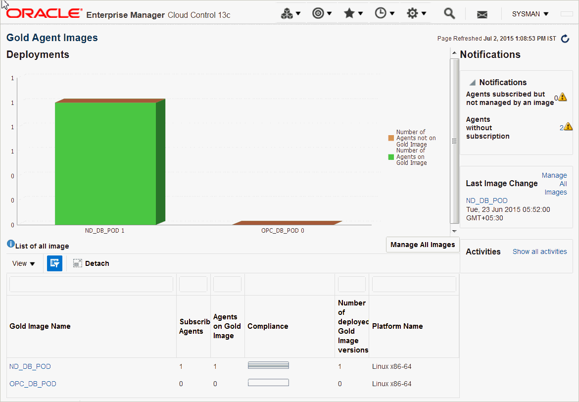Viewport: 579px width, 402px height.
Task: Open the Setup gear menu
Action: tap(416, 14)
